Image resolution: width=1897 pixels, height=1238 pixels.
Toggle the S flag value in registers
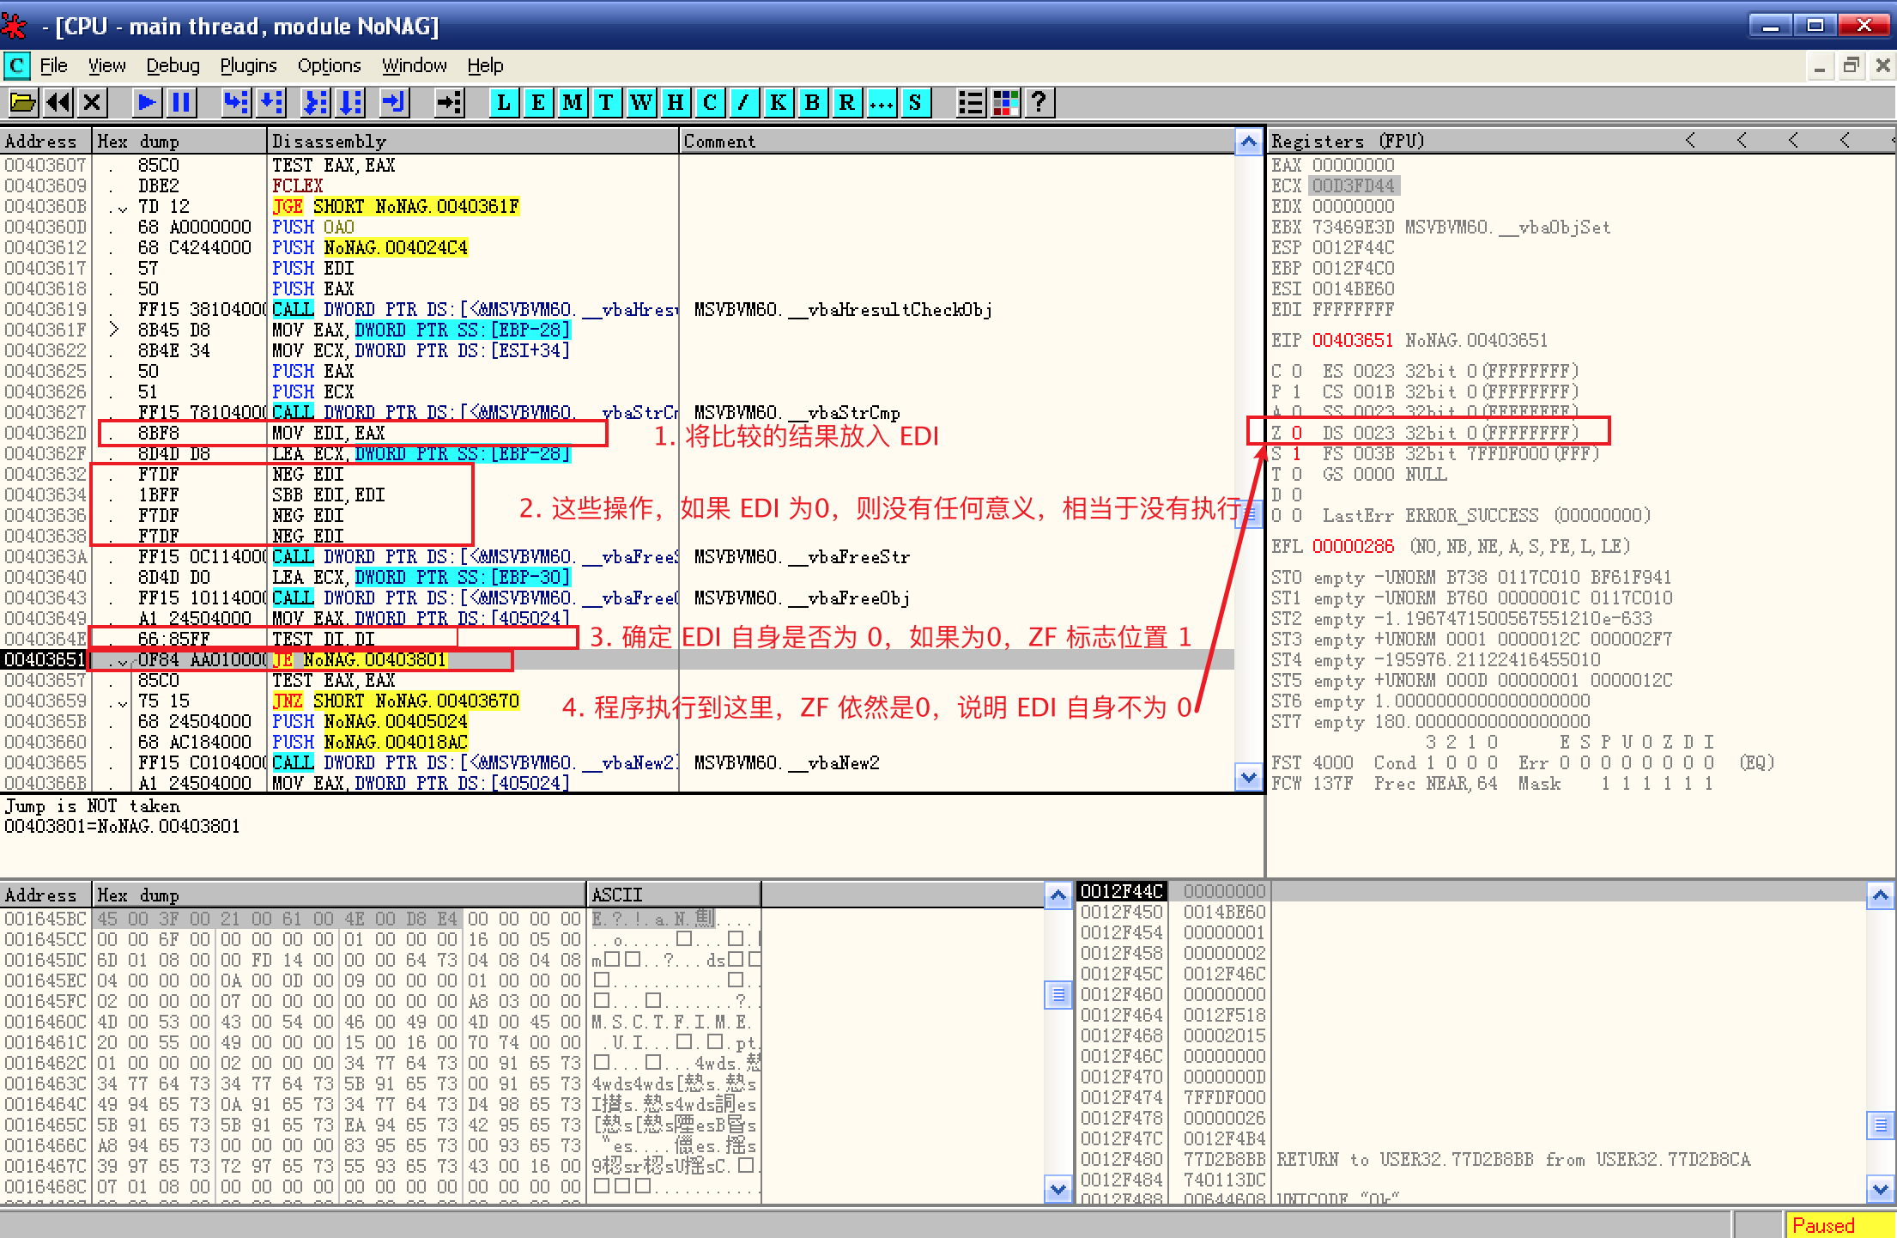[x=1297, y=453]
